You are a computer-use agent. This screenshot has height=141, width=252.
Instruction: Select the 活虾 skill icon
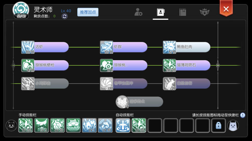click(28, 47)
